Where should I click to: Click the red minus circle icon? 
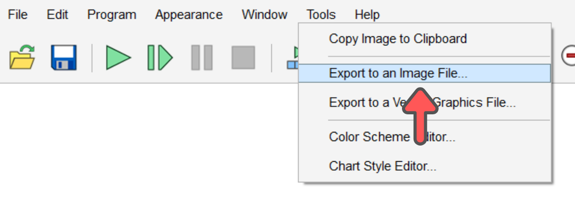click(x=568, y=56)
